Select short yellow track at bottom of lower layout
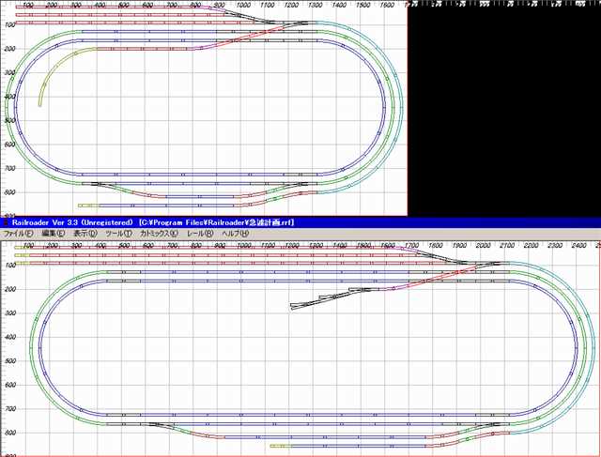 point(279,446)
